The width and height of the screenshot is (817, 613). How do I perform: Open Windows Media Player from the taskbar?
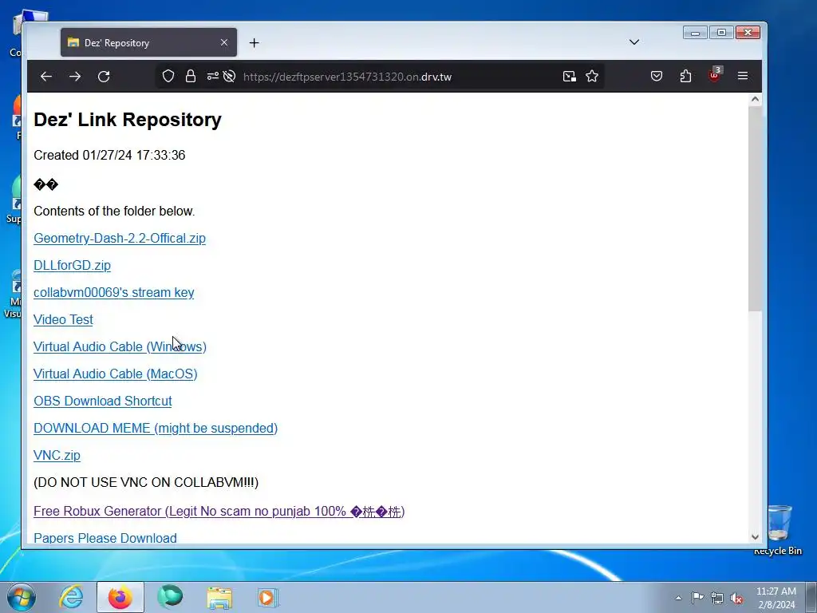pyautogui.click(x=268, y=597)
